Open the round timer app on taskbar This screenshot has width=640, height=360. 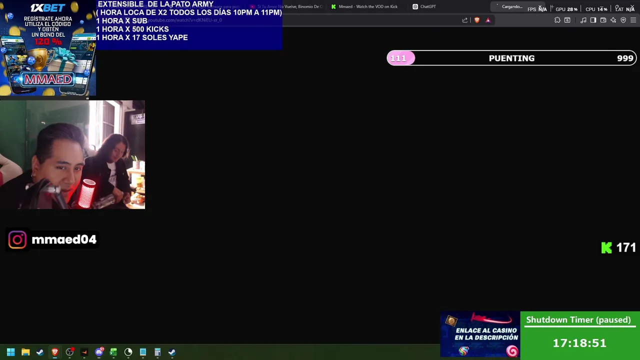128,352
